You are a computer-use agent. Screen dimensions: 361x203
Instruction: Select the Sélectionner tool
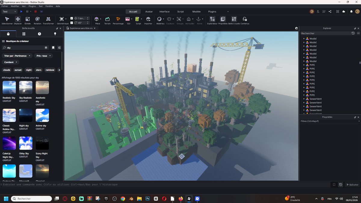coord(7,20)
